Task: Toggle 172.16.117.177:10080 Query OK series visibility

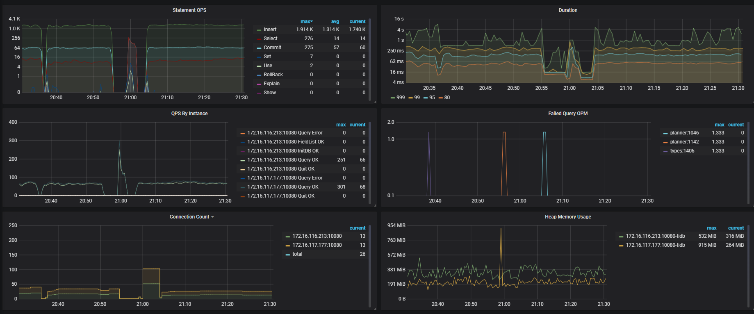Action: coord(282,187)
